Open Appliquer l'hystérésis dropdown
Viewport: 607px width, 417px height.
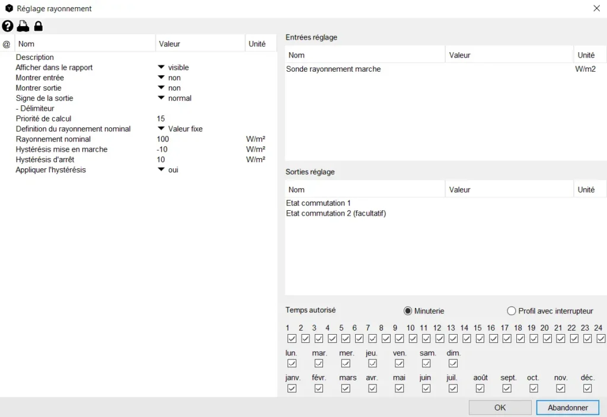[161, 170]
